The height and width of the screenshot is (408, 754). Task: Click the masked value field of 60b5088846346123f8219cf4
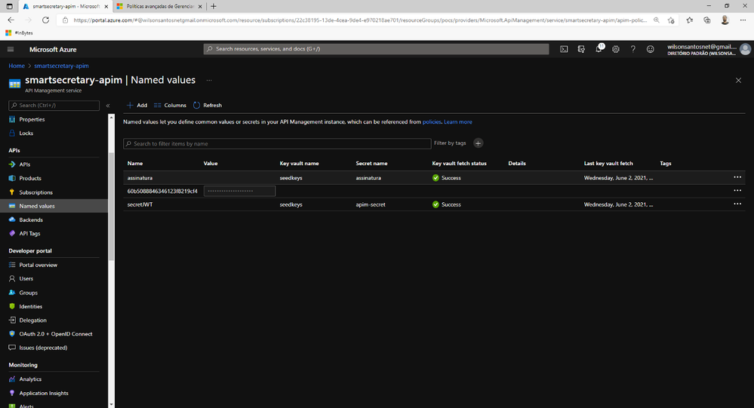239,191
